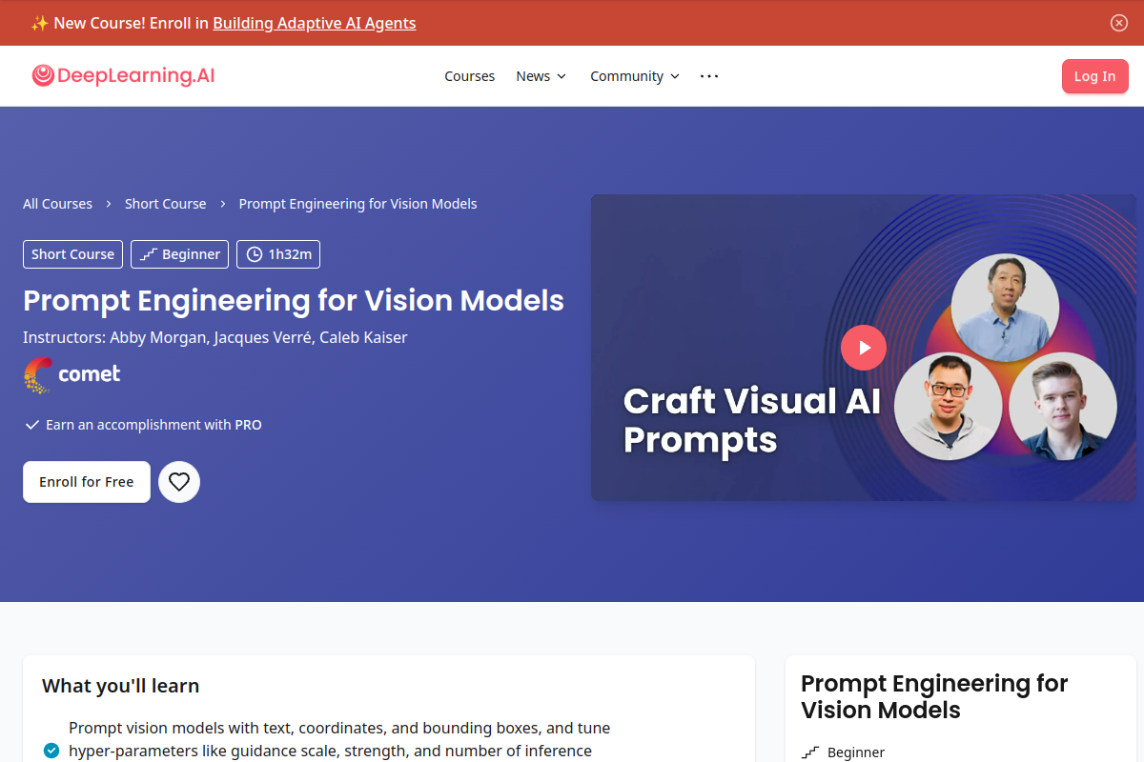The width and height of the screenshot is (1144, 762).
Task: Click the Comet partner logo
Action: 72,375
